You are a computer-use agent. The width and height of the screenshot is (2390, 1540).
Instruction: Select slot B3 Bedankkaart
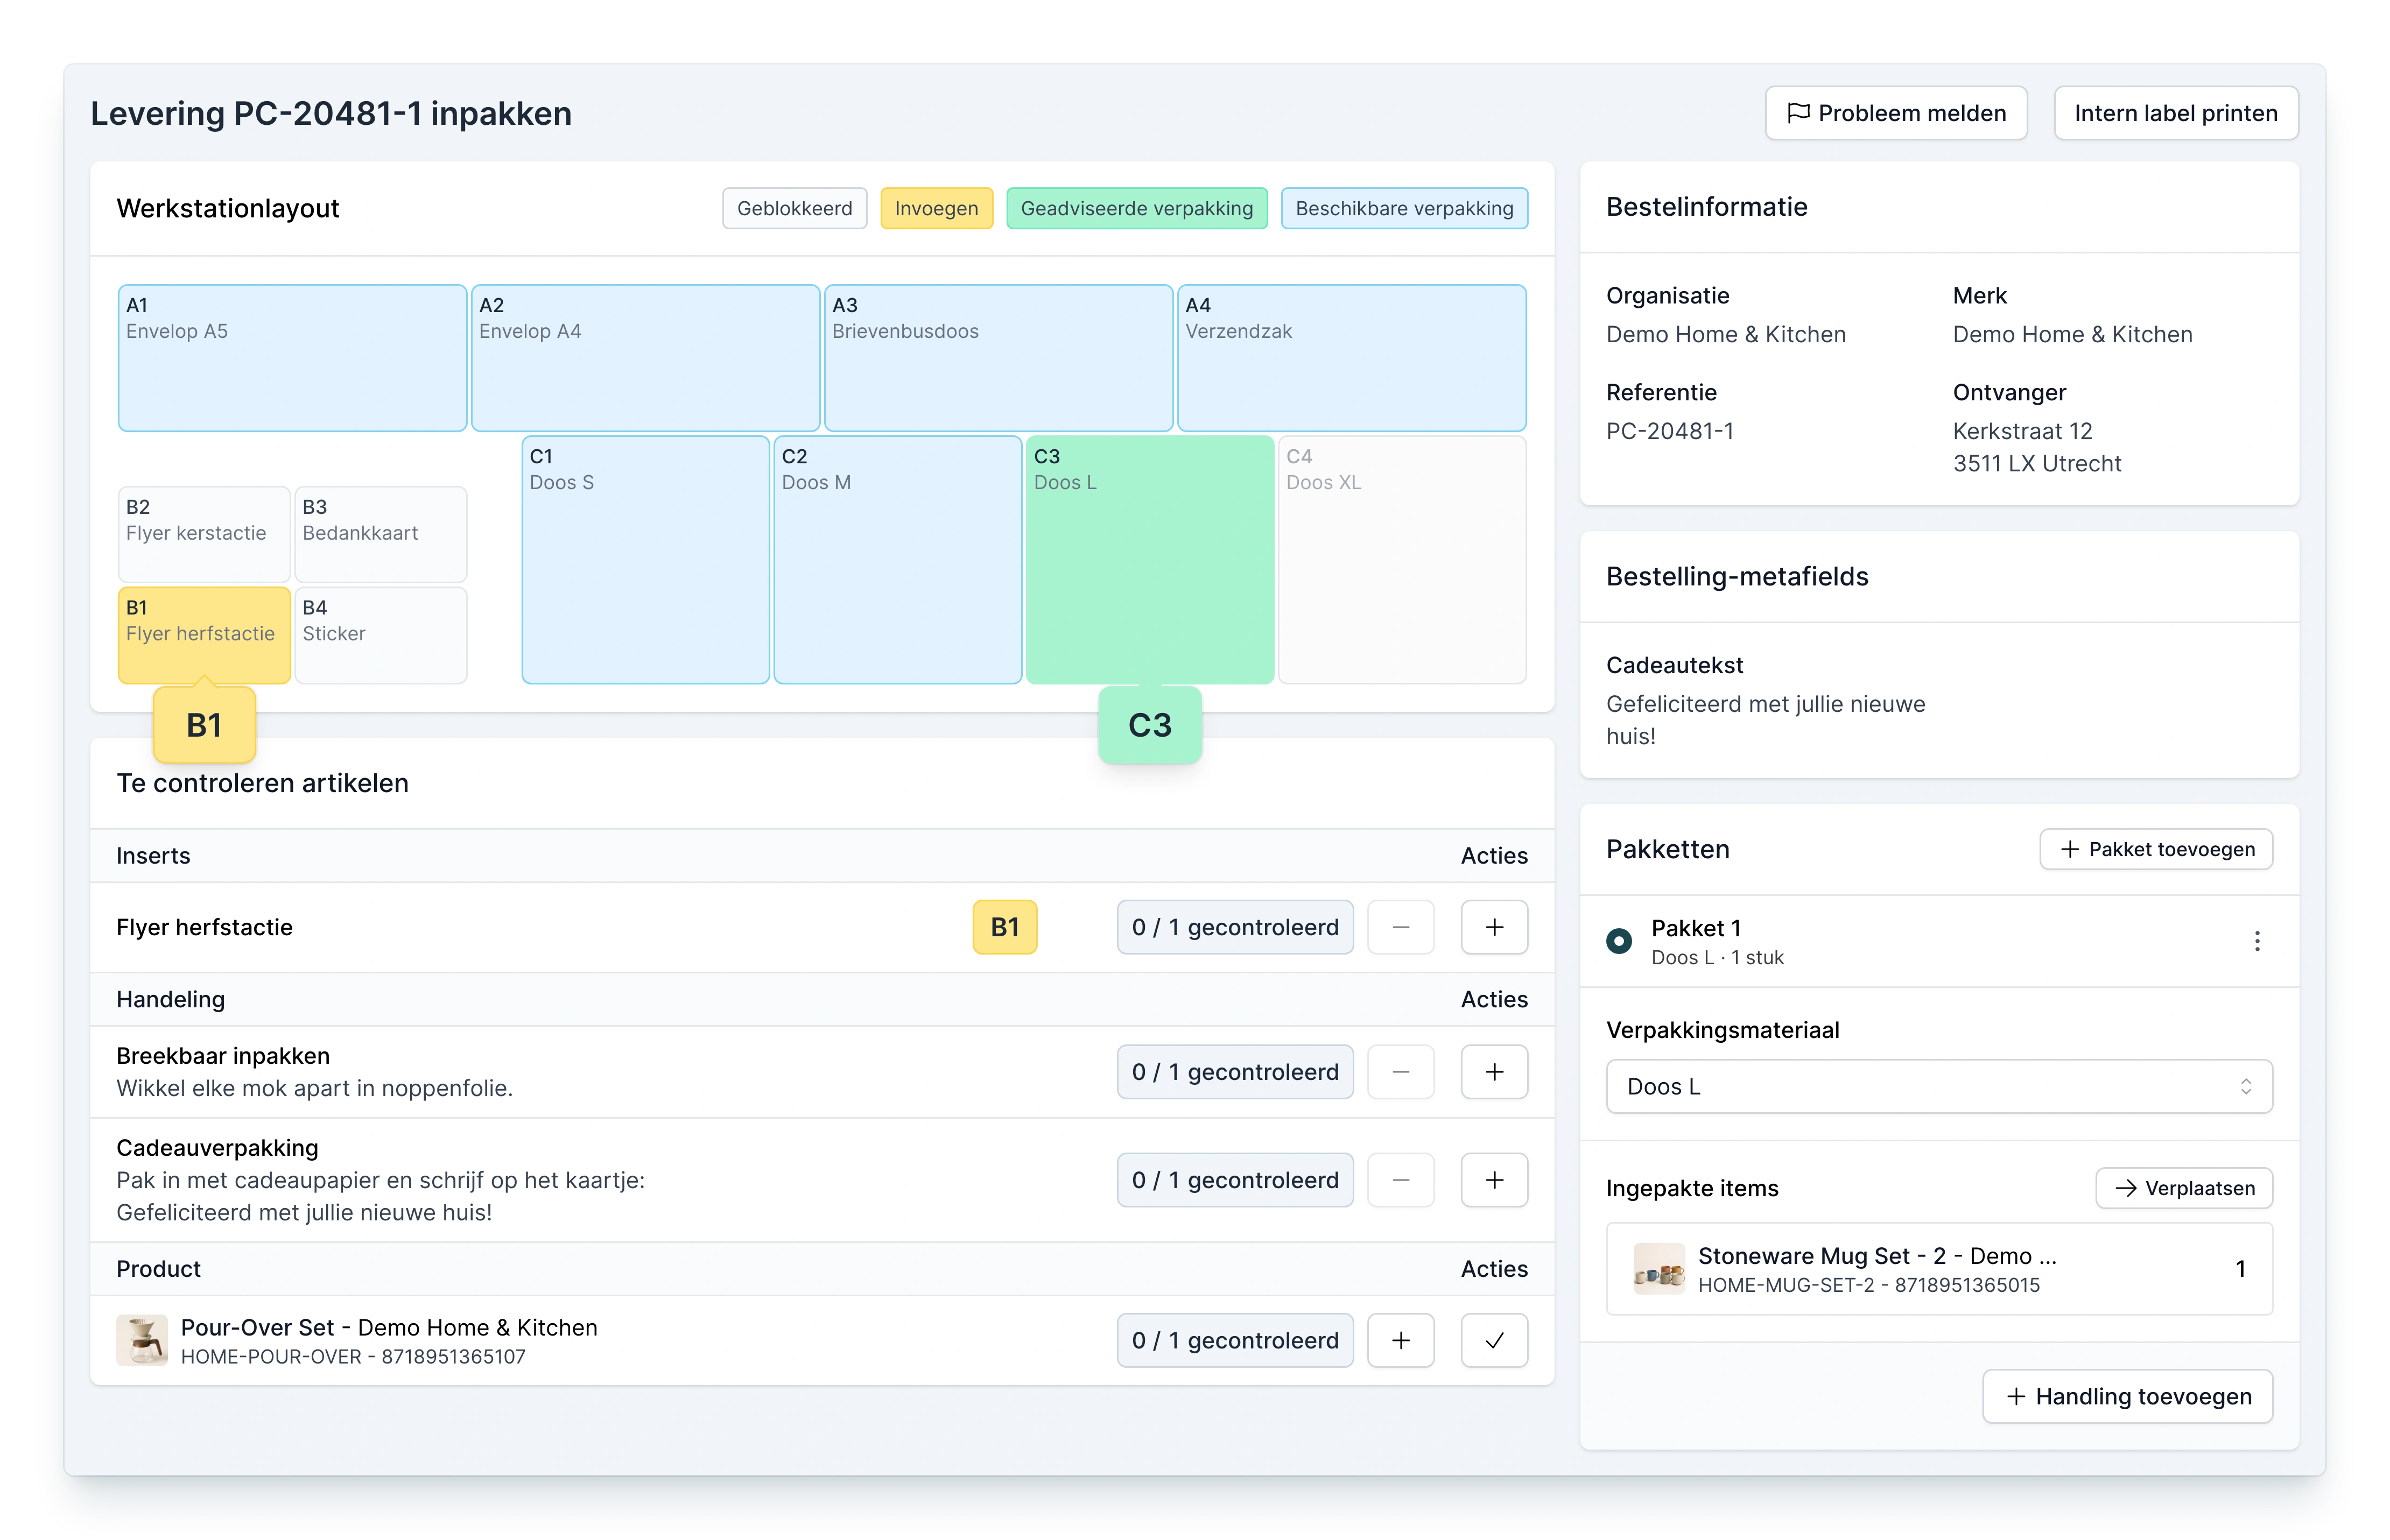click(380, 534)
